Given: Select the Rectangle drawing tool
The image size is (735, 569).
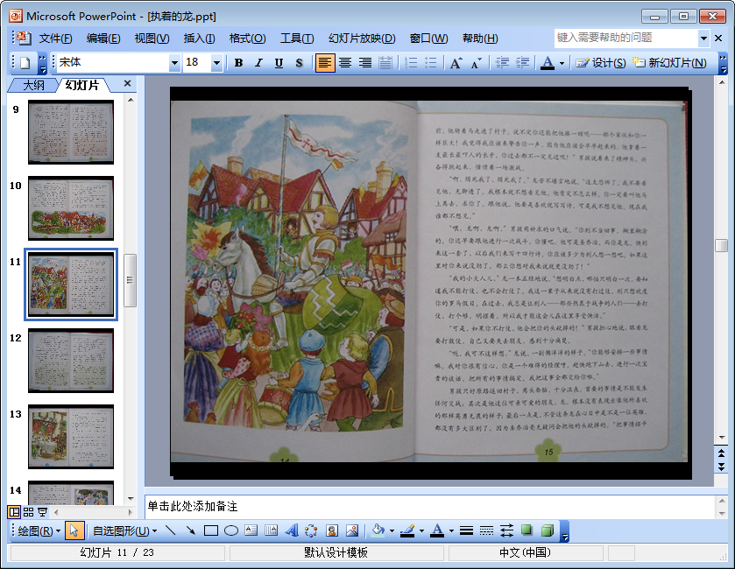Looking at the screenshot, I should (x=211, y=530).
